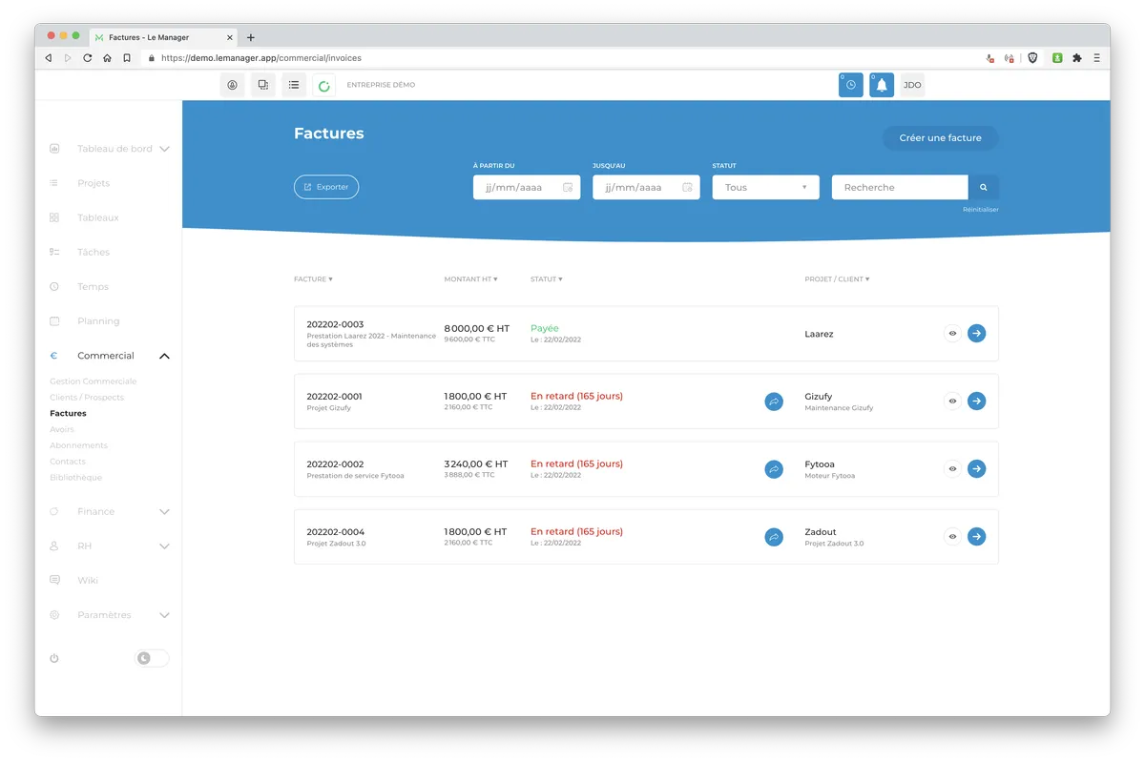Click the screens/devices icon in top toolbar

point(263,85)
